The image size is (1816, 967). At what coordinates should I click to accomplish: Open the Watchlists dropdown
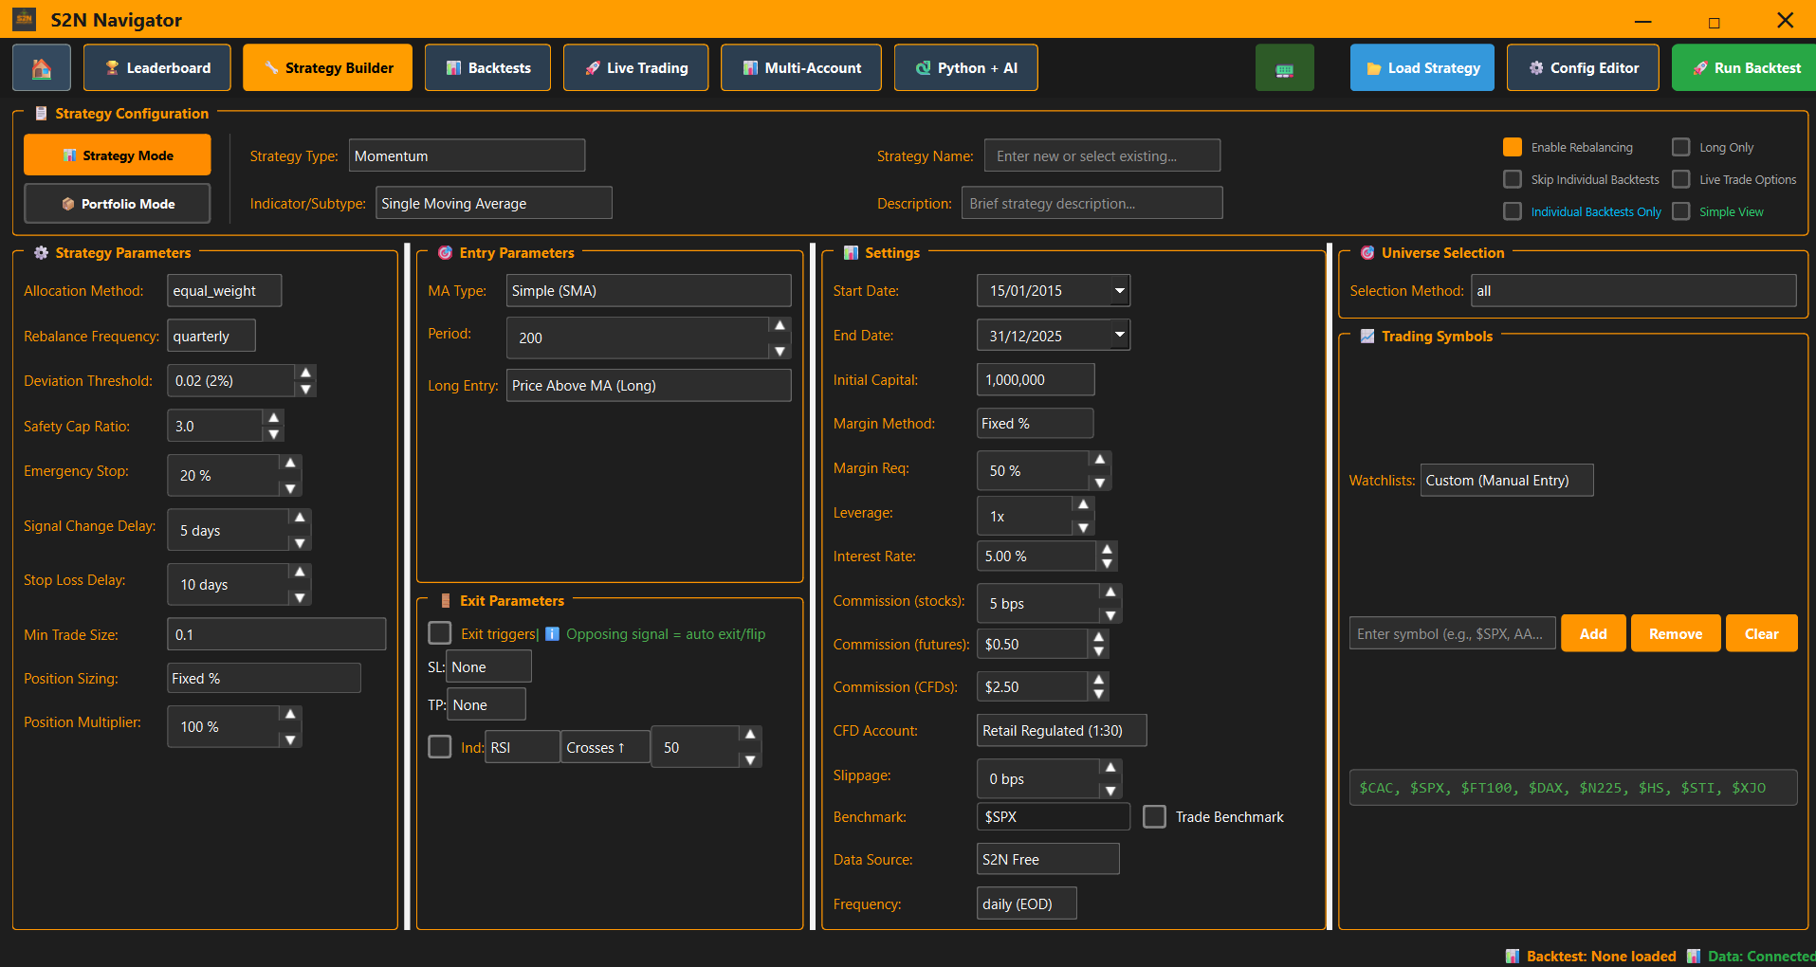click(1507, 480)
